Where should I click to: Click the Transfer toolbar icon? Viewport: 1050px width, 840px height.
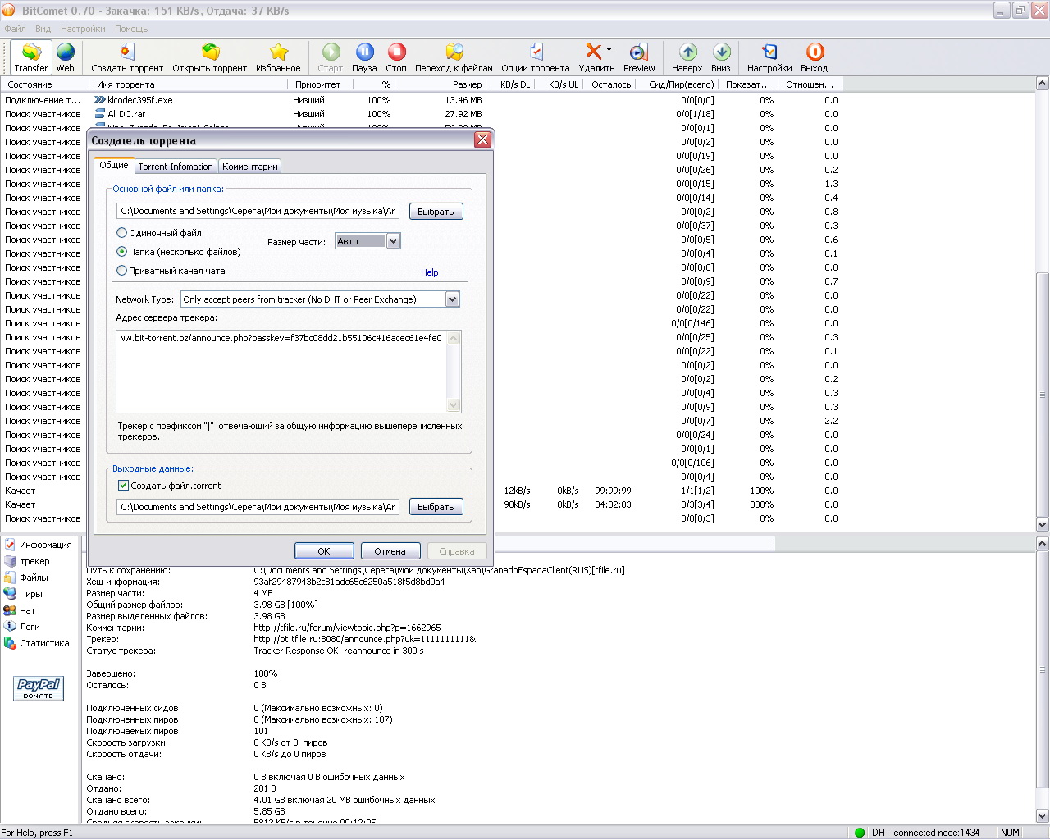[31, 57]
